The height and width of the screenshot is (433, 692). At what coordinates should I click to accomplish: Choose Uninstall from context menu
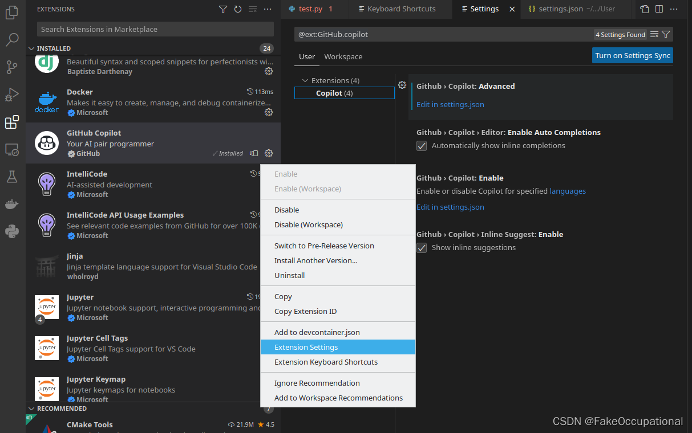(x=338, y=275)
